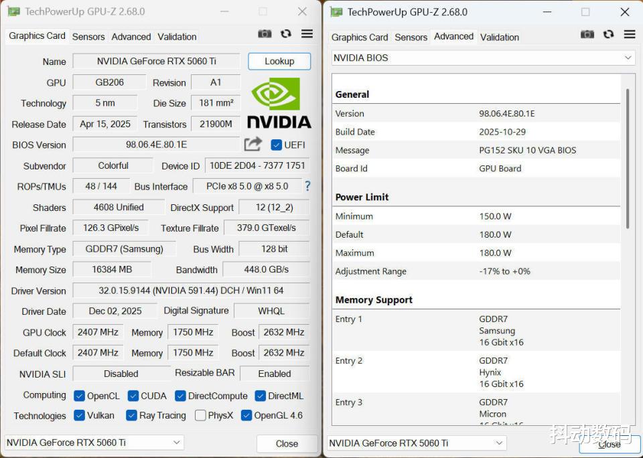Minimize the right GPU-Z window
643x458 pixels.
pos(547,12)
